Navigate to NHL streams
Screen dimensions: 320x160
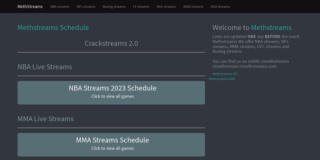point(166,6)
